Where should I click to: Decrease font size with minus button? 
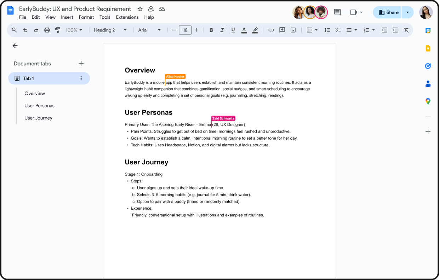coord(174,30)
